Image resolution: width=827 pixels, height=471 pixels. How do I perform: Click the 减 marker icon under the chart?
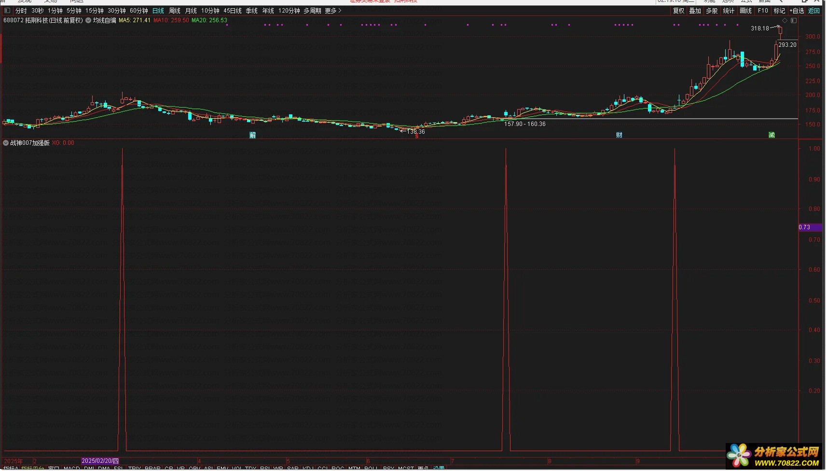[x=772, y=135]
